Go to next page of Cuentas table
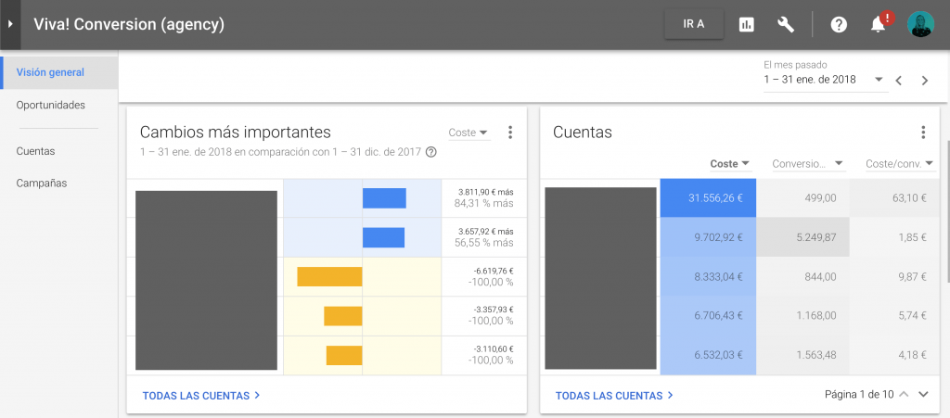 tap(923, 395)
